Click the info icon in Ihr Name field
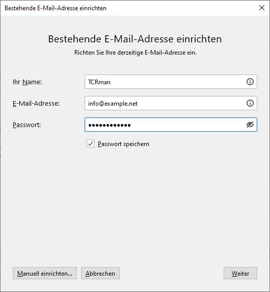Screen dimensions: 270x292 250,82
